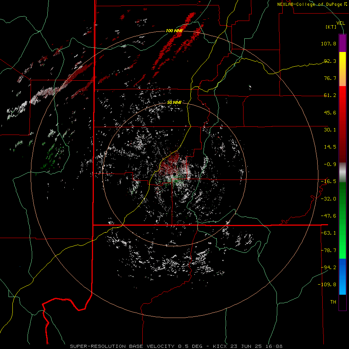Select the -94.2 legend value
The height and width of the screenshot is (349, 349).
[x=328, y=268]
